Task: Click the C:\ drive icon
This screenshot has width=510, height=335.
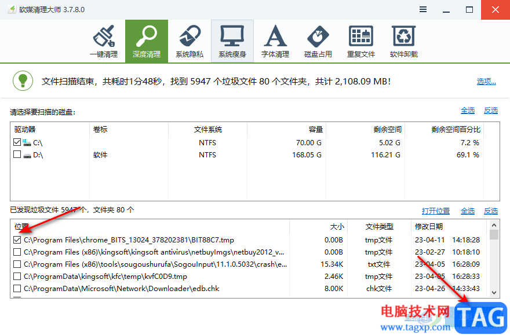Action: point(27,142)
